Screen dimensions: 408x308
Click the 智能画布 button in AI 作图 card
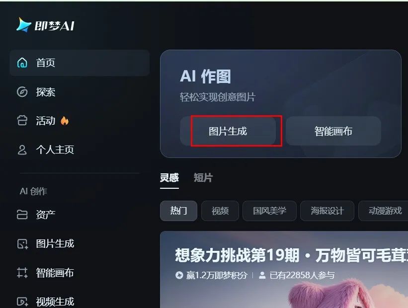tap(333, 131)
